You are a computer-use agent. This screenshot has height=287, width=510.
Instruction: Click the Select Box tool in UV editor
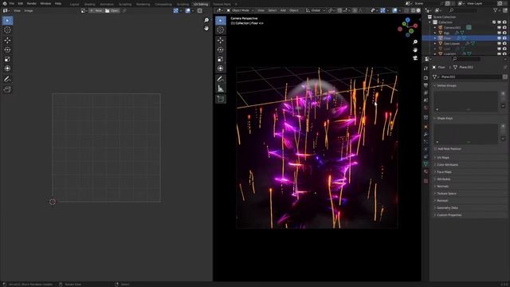pos(7,21)
